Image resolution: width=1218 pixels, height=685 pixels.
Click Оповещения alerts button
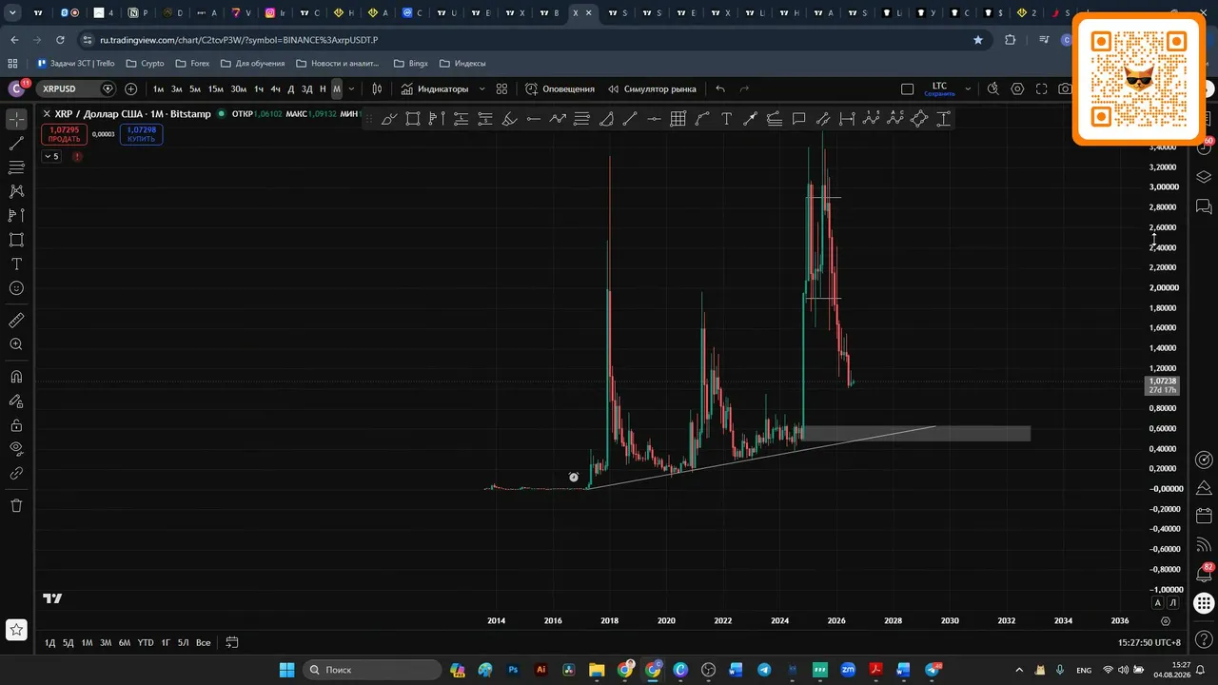tap(560, 88)
